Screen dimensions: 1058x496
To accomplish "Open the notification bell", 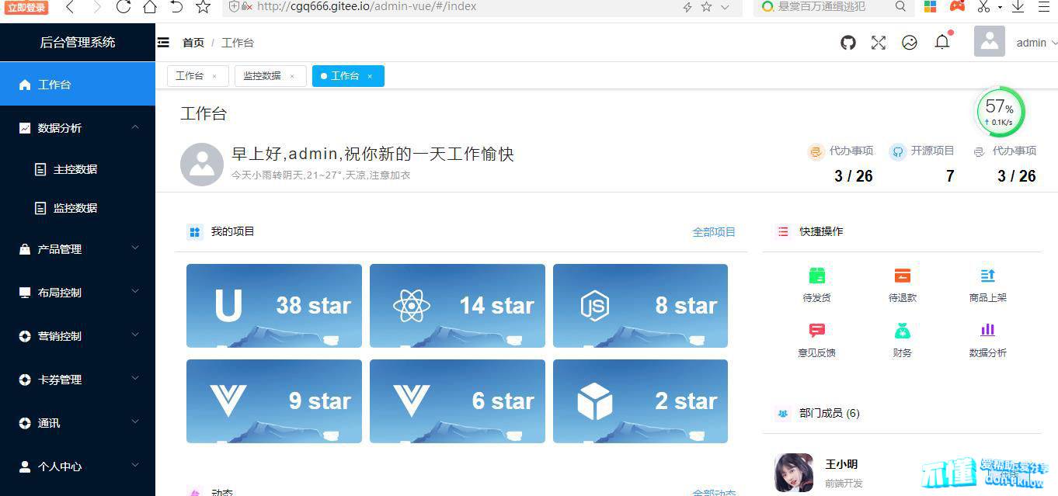I will (x=942, y=42).
